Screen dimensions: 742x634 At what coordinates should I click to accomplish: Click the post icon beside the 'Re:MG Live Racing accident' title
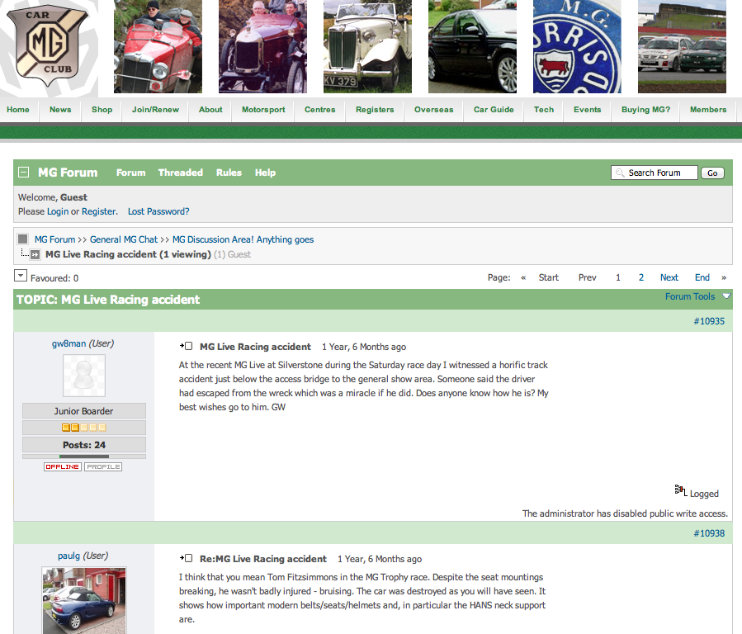click(x=186, y=558)
